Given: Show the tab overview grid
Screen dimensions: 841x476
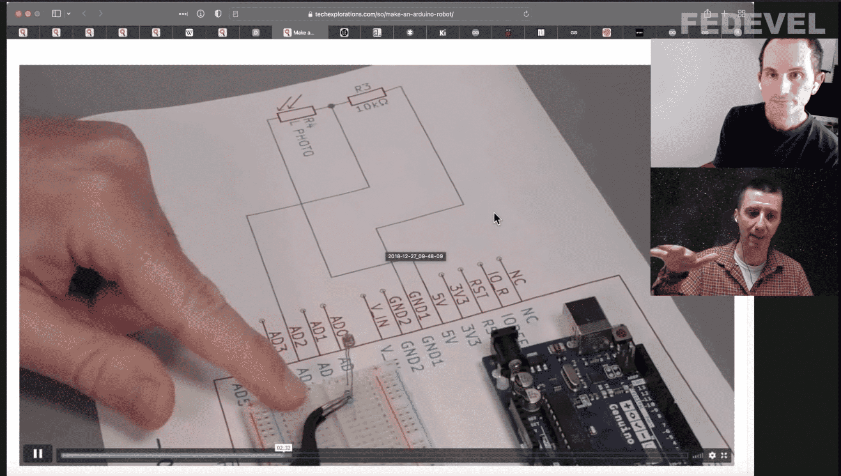Looking at the screenshot, I should (741, 14).
